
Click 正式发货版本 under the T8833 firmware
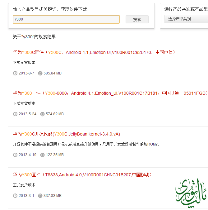tap(24, 185)
